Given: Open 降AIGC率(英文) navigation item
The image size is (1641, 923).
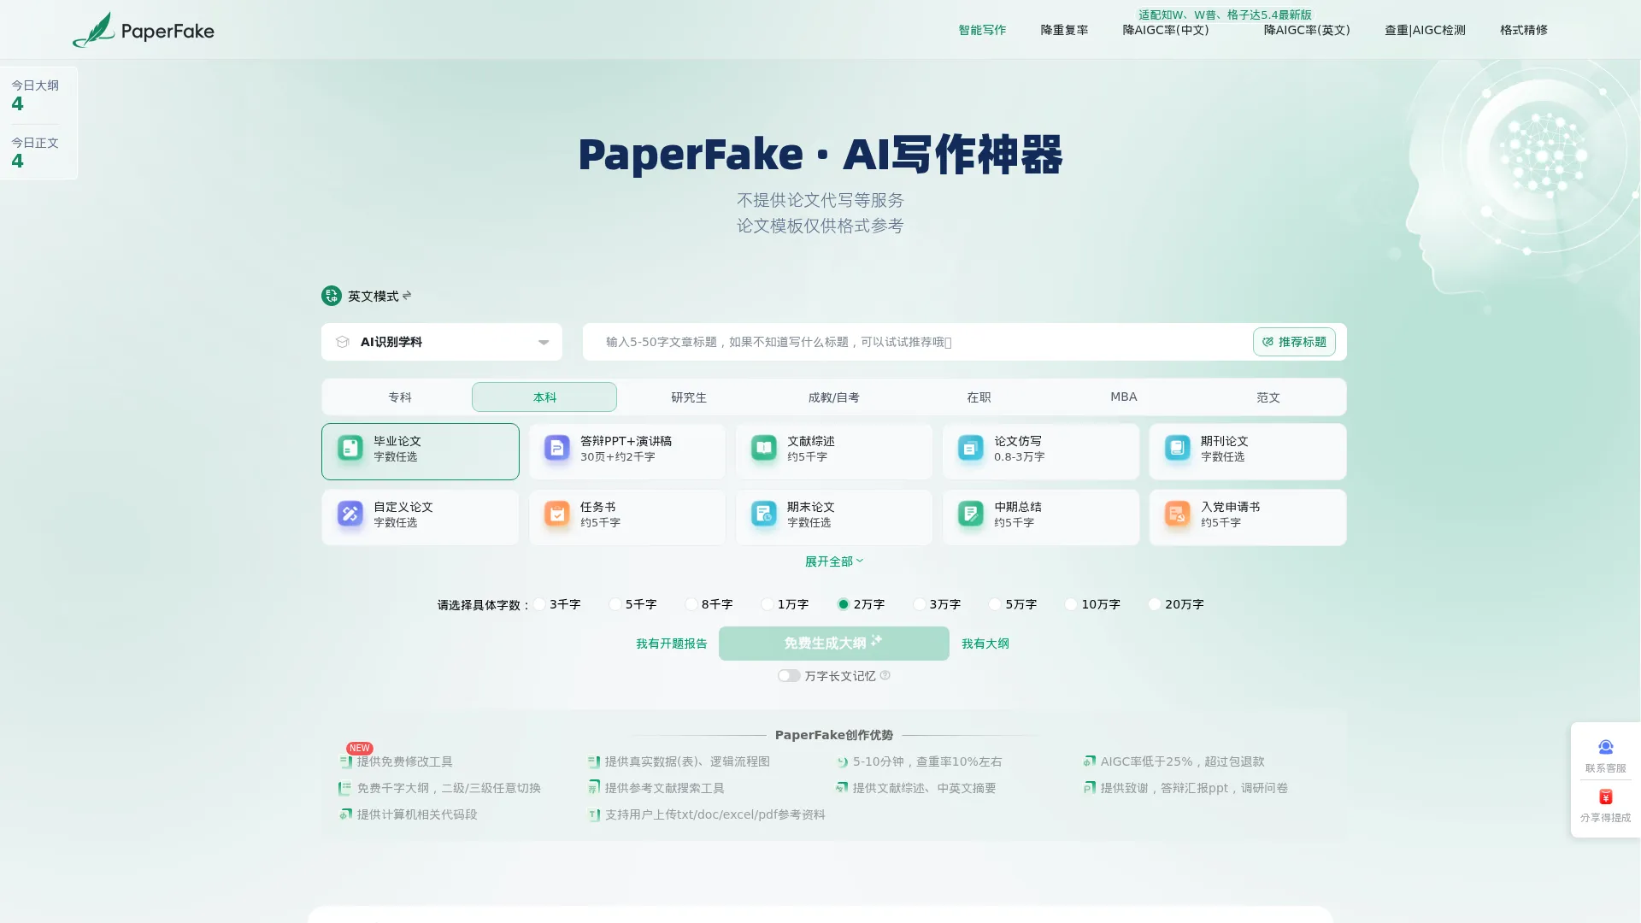Looking at the screenshot, I should click(1307, 30).
